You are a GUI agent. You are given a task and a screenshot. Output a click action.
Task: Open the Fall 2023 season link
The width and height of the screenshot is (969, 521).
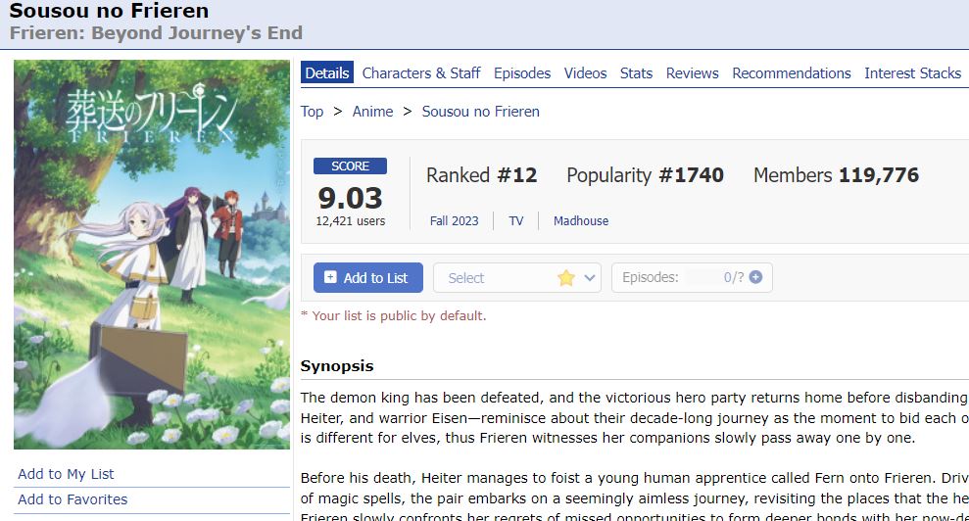pyautogui.click(x=455, y=220)
